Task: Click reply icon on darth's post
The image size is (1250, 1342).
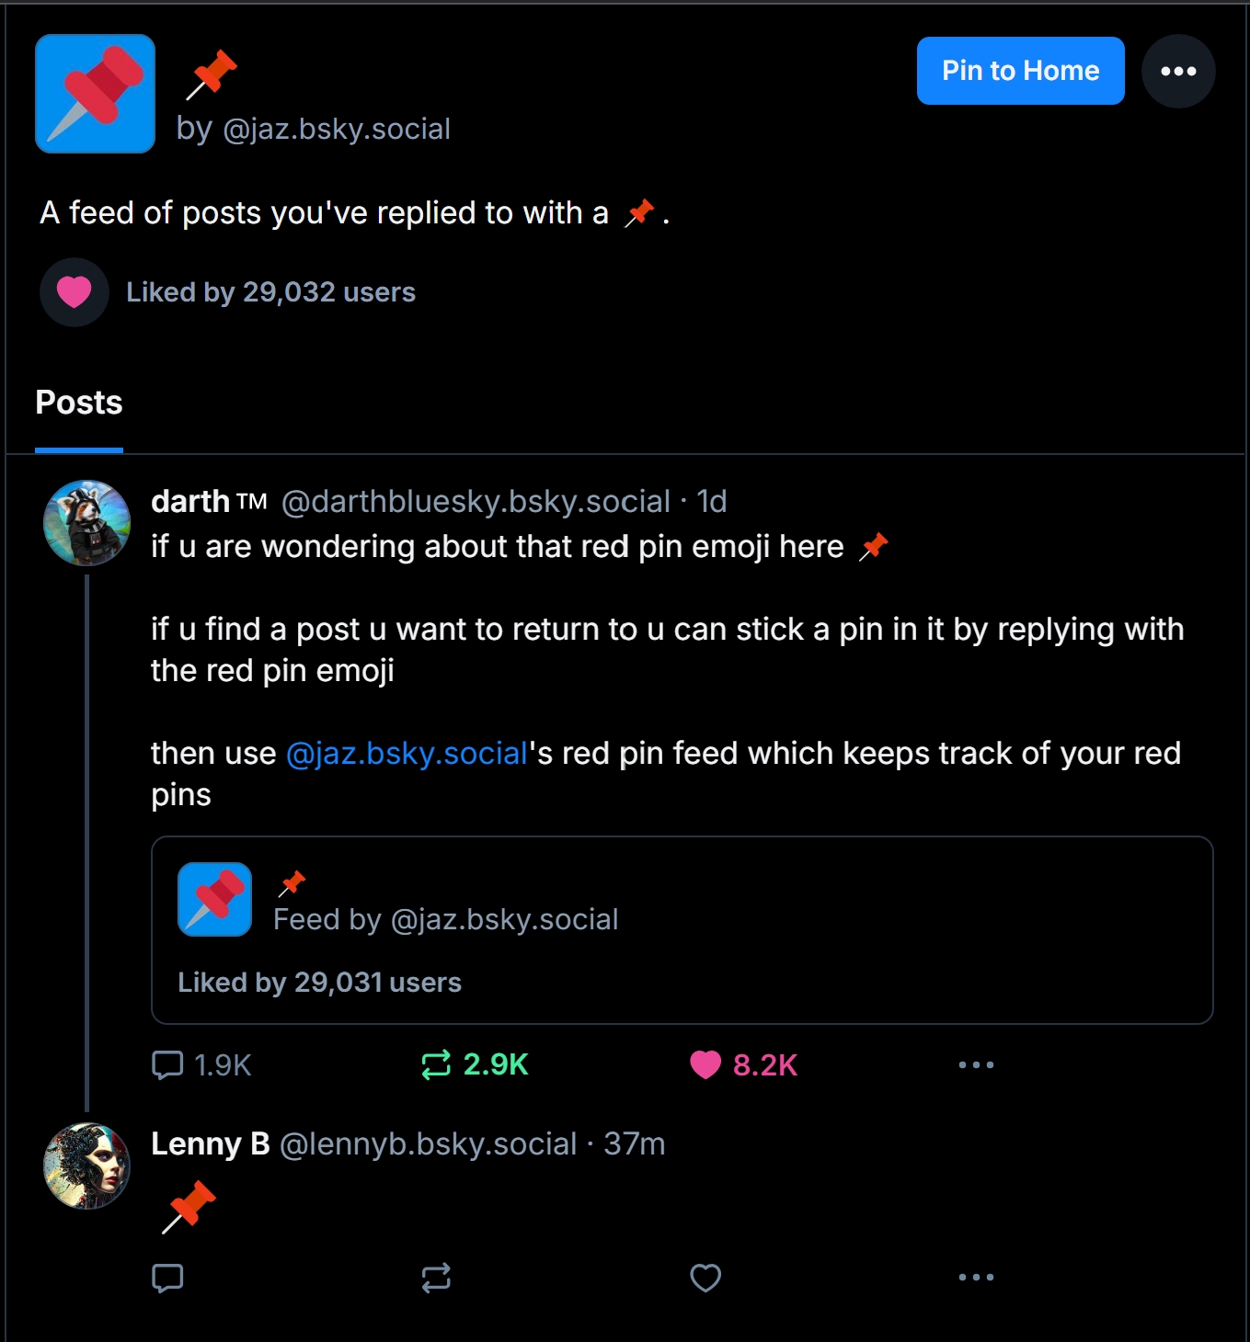Action: click(167, 1064)
